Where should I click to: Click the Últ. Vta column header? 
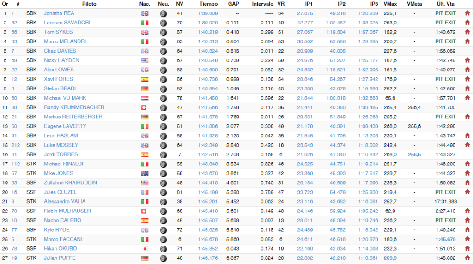point(446,4)
